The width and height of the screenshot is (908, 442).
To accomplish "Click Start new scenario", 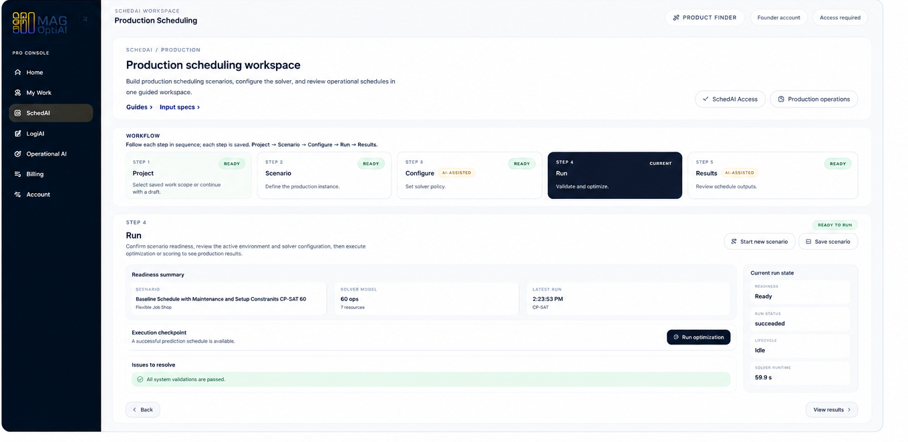I will click(x=759, y=242).
